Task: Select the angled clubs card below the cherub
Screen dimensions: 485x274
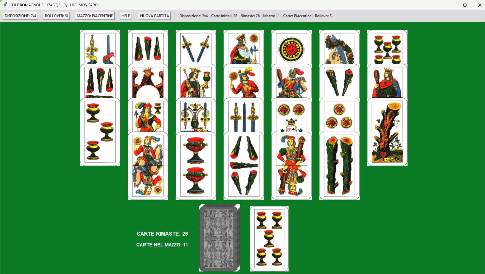Action: tap(339, 81)
